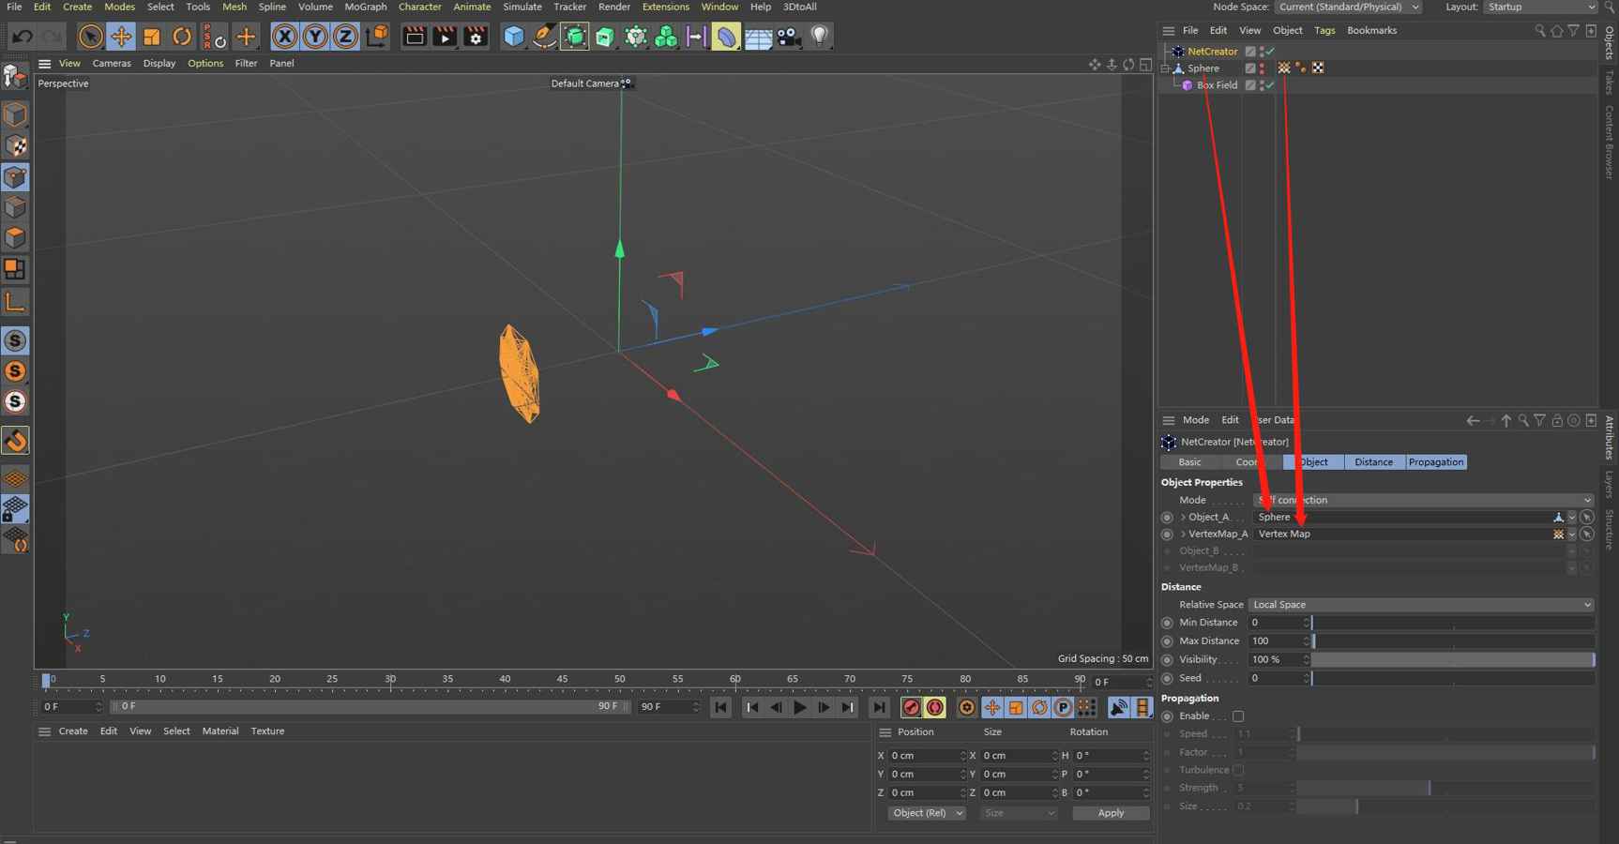Expand the VertexMap_A parameter
Viewport: 1619px width, 844px height.
tap(1183, 535)
